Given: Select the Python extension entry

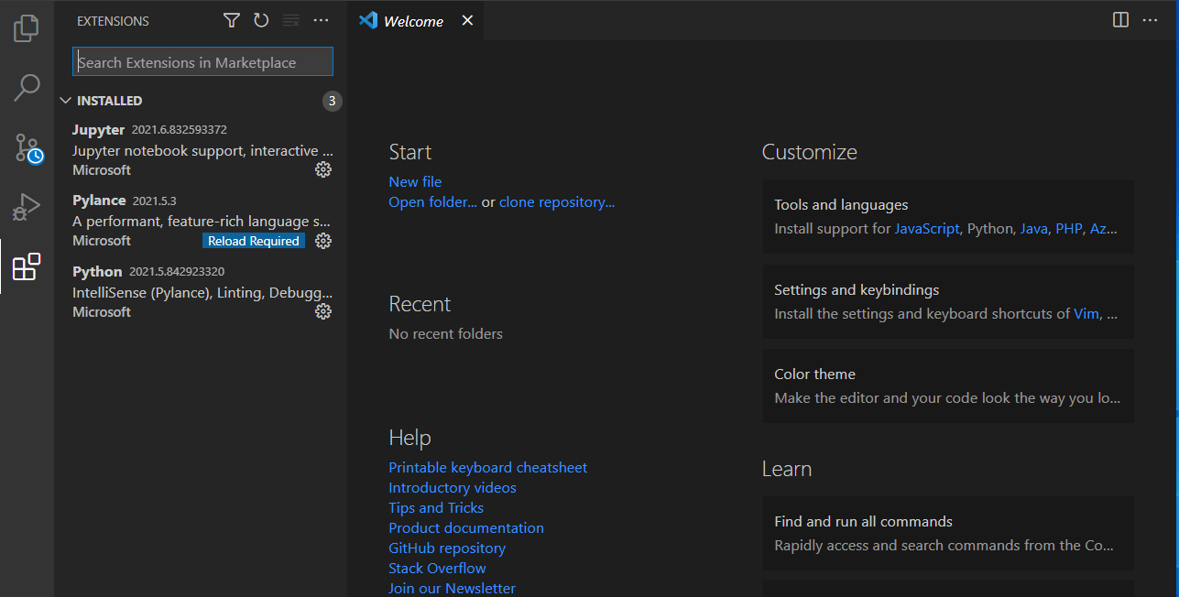Looking at the screenshot, I should (x=201, y=291).
